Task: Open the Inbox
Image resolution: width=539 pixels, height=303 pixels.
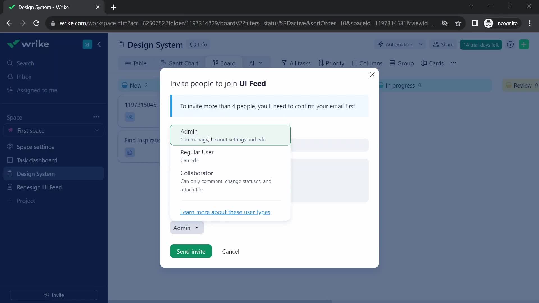Action: [x=19, y=77]
